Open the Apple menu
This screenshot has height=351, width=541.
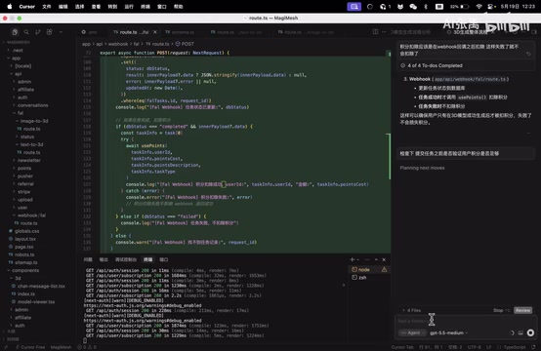pos(10,6)
